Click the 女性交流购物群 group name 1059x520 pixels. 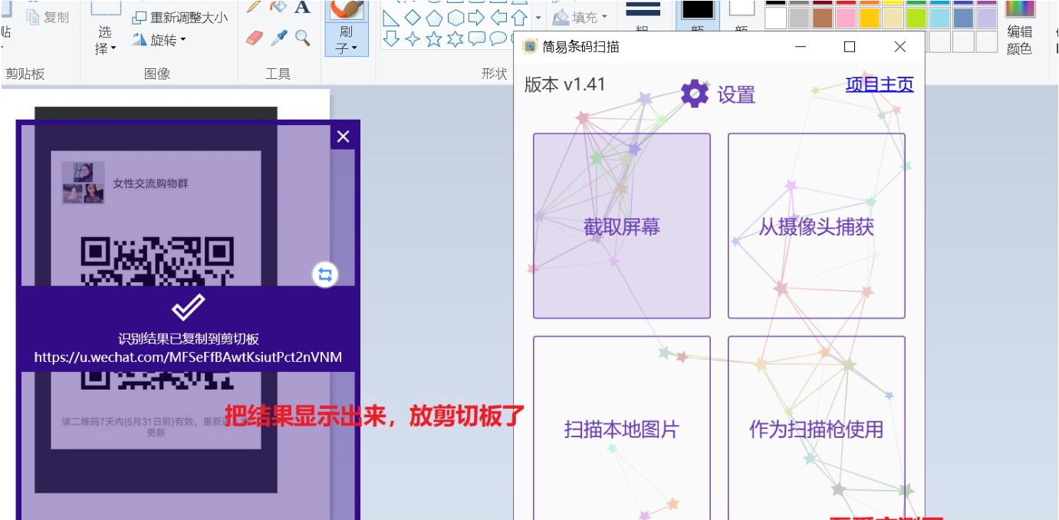(x=150, y=184)
